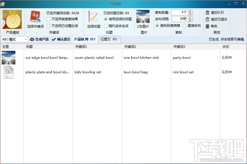247x164 pixels.
Task: Click the 选择关键词 label
Action: click(35, 26)
